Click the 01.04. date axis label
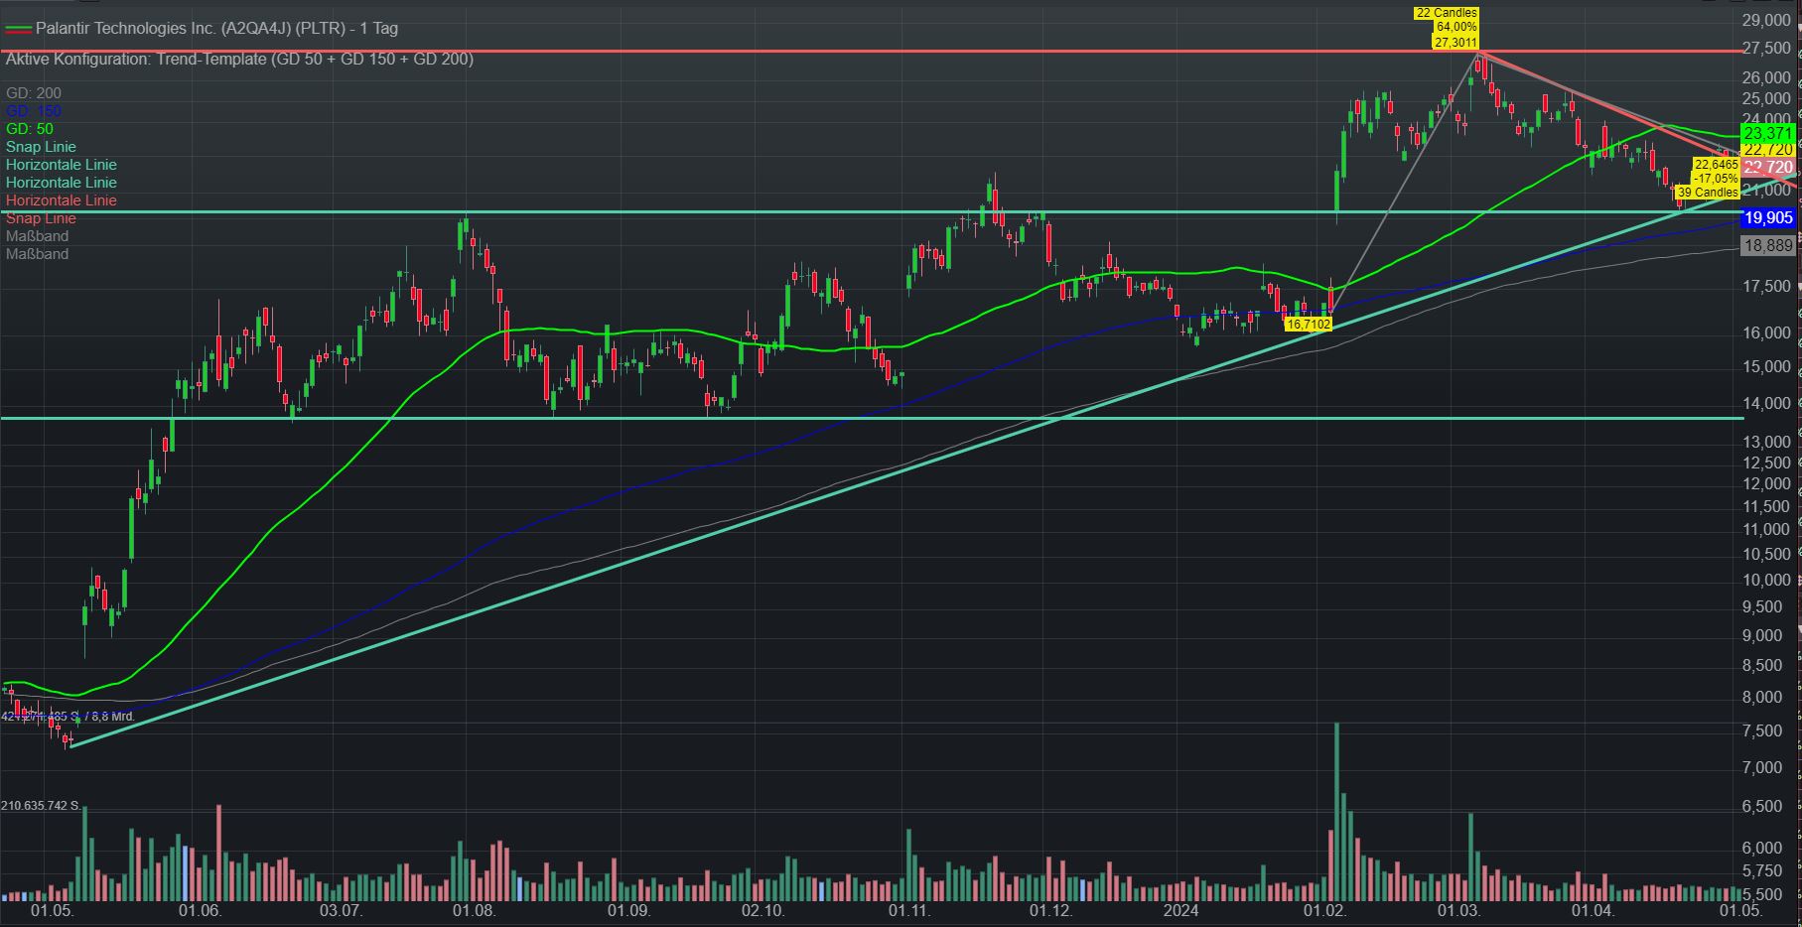 coord(1594,910)
